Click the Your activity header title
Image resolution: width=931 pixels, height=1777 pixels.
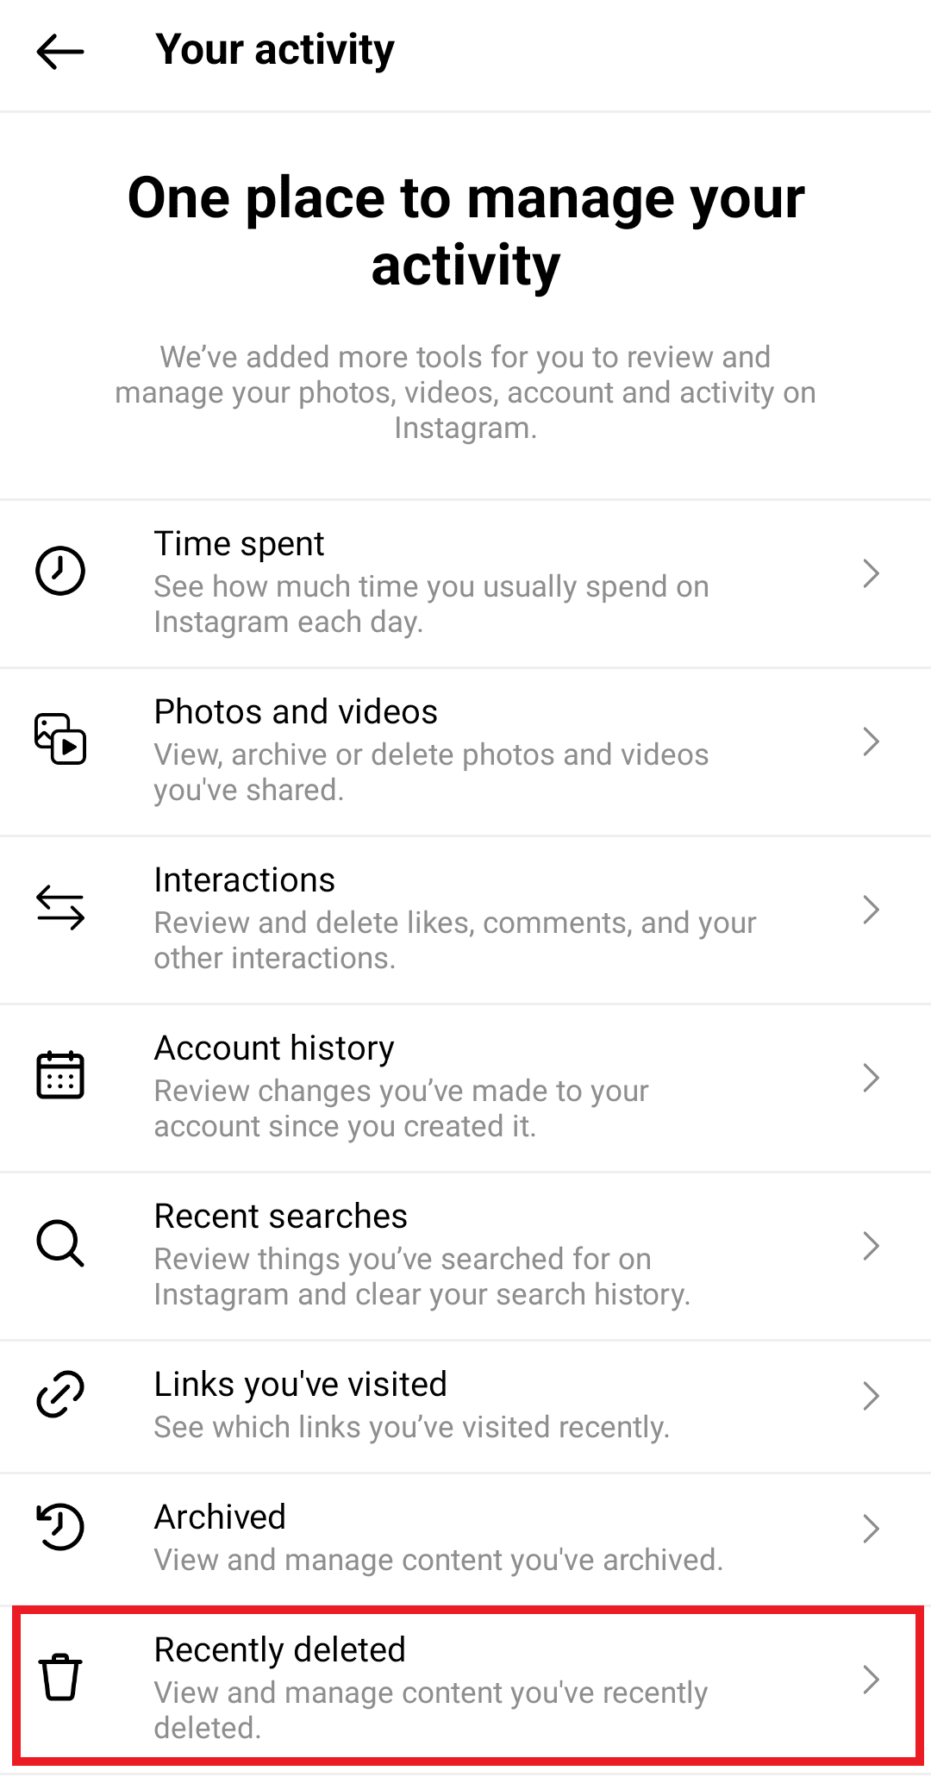(275, 50)
